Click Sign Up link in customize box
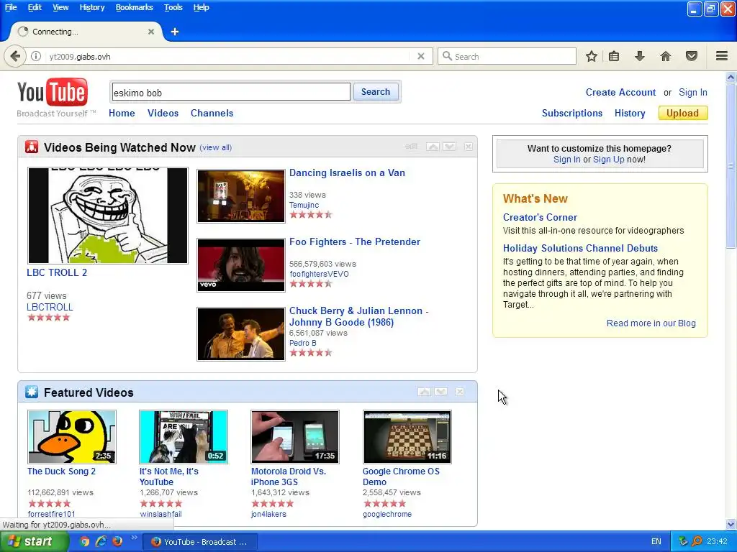Viewport: 737px width, 552px height. [x=609, y=159]
